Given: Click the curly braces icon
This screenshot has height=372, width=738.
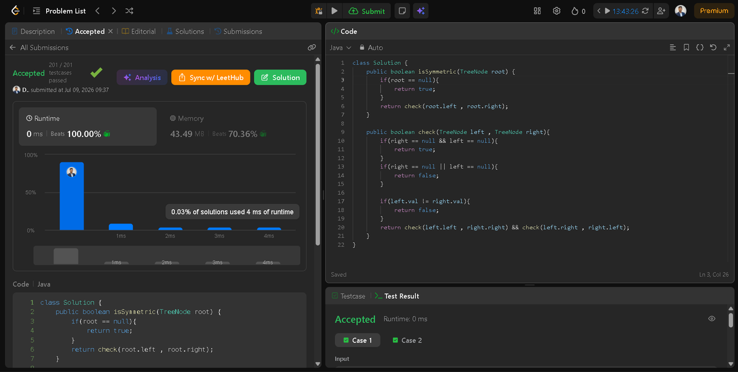Looking at the screenshot, I should pyautogui.click(x=700, y=47).
